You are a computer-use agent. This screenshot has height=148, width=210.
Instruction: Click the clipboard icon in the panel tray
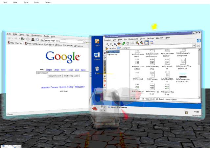187,113
